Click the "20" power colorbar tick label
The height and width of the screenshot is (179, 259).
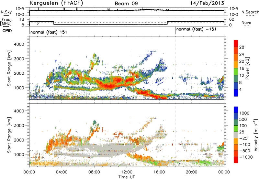[242, 61]
